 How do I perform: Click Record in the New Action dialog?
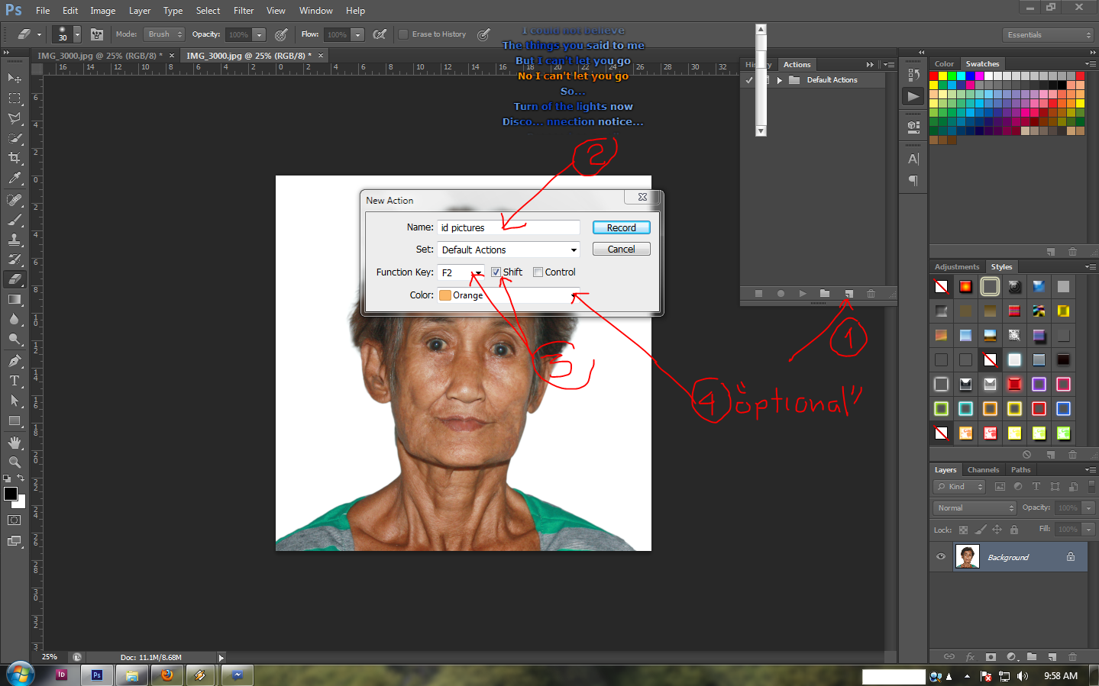622,228
